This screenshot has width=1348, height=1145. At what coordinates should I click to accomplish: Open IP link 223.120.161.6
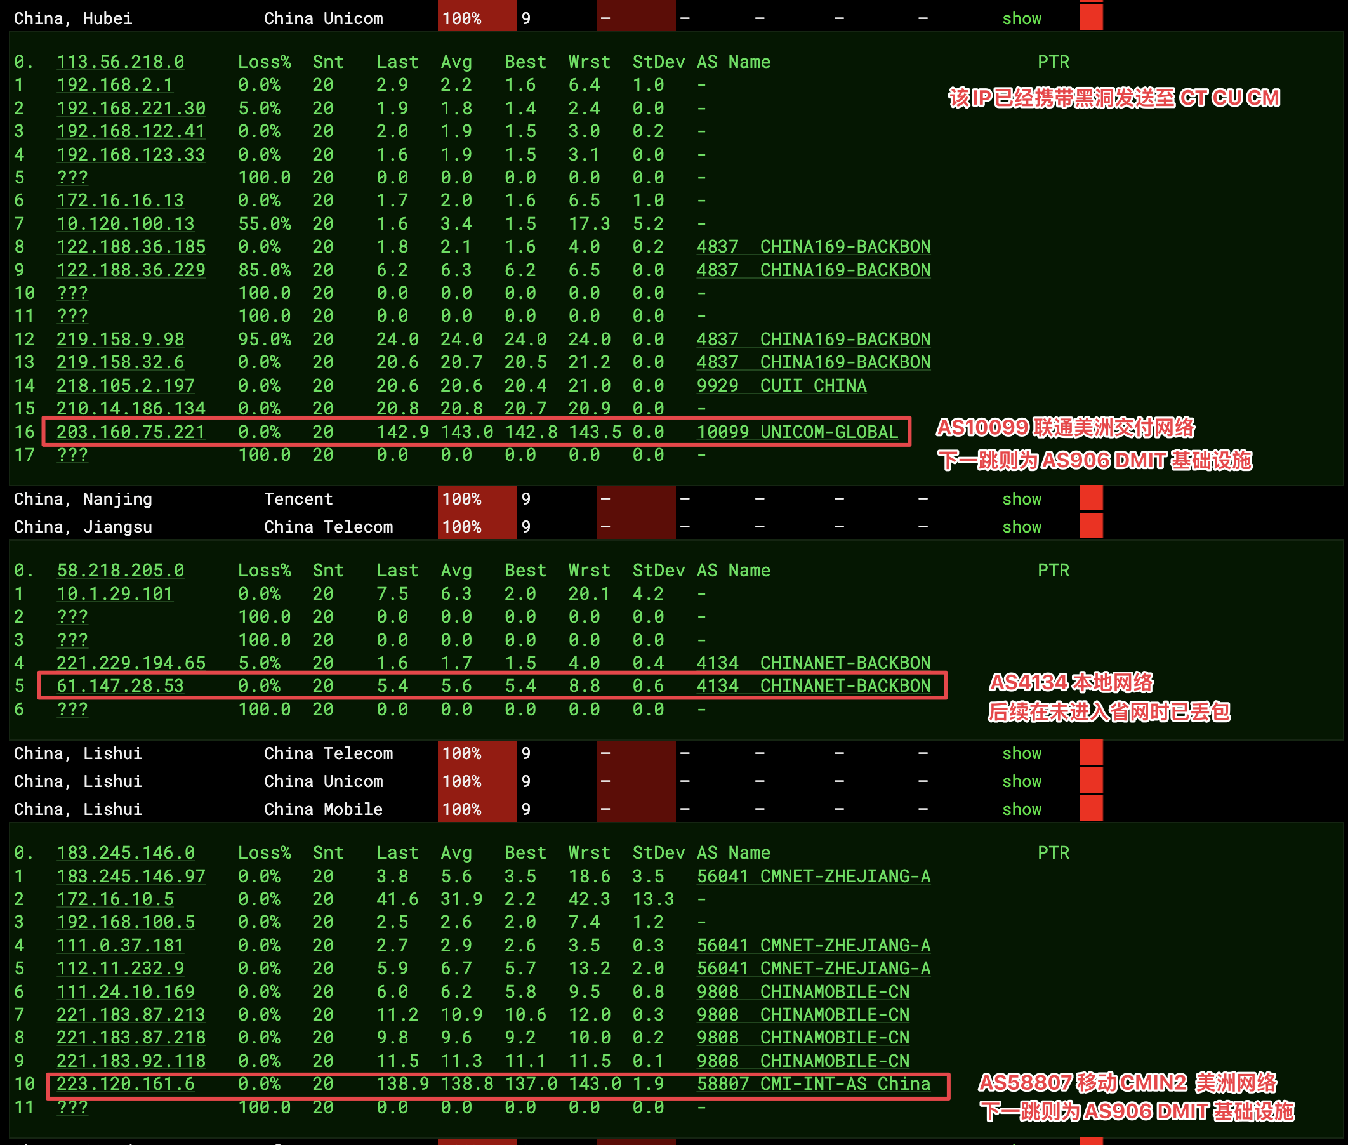tap(125, 1083)
